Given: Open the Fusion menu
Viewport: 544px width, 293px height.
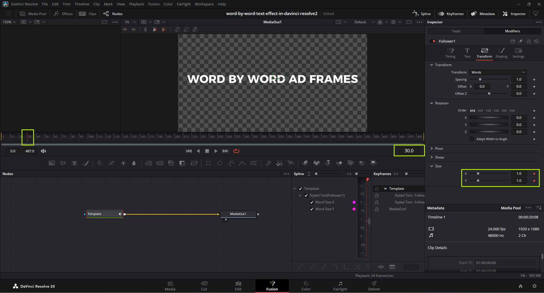Looking at the screenshot, I should point(154,4).
